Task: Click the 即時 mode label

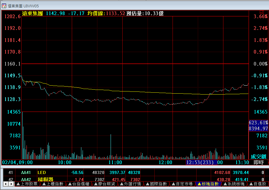Action: click(x=259, y=162)
